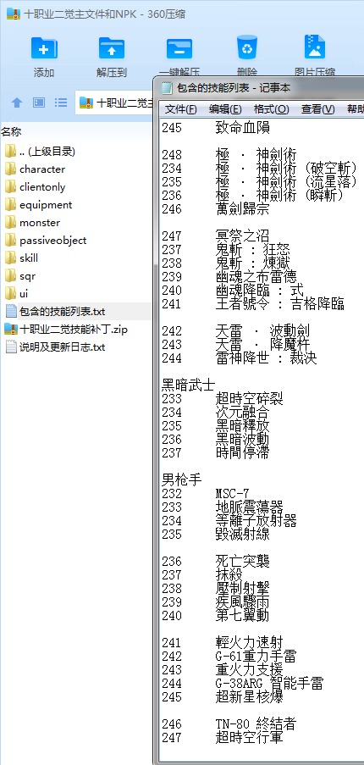Click the 解压到 (Extract to) icon
Image resolution: width=364 pixels, height=765 pixels.
tap(112, 47)
